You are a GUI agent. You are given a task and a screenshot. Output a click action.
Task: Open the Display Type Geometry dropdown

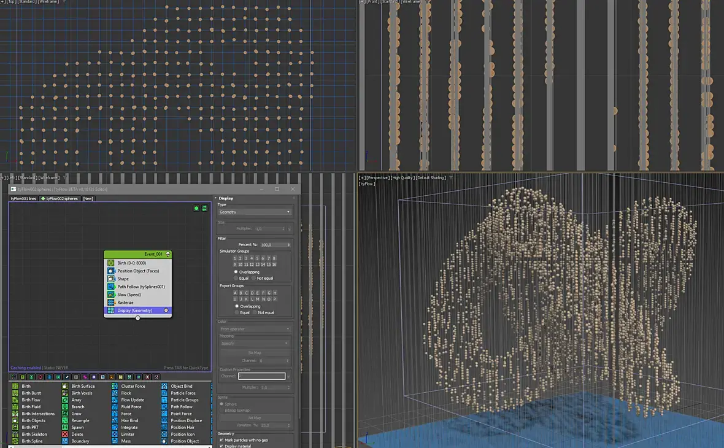click(x=255, y=212)
